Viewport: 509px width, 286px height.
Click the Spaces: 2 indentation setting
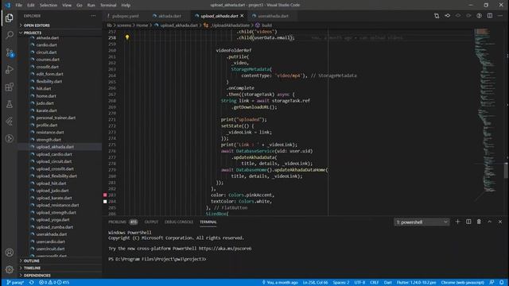pos(341,283)
